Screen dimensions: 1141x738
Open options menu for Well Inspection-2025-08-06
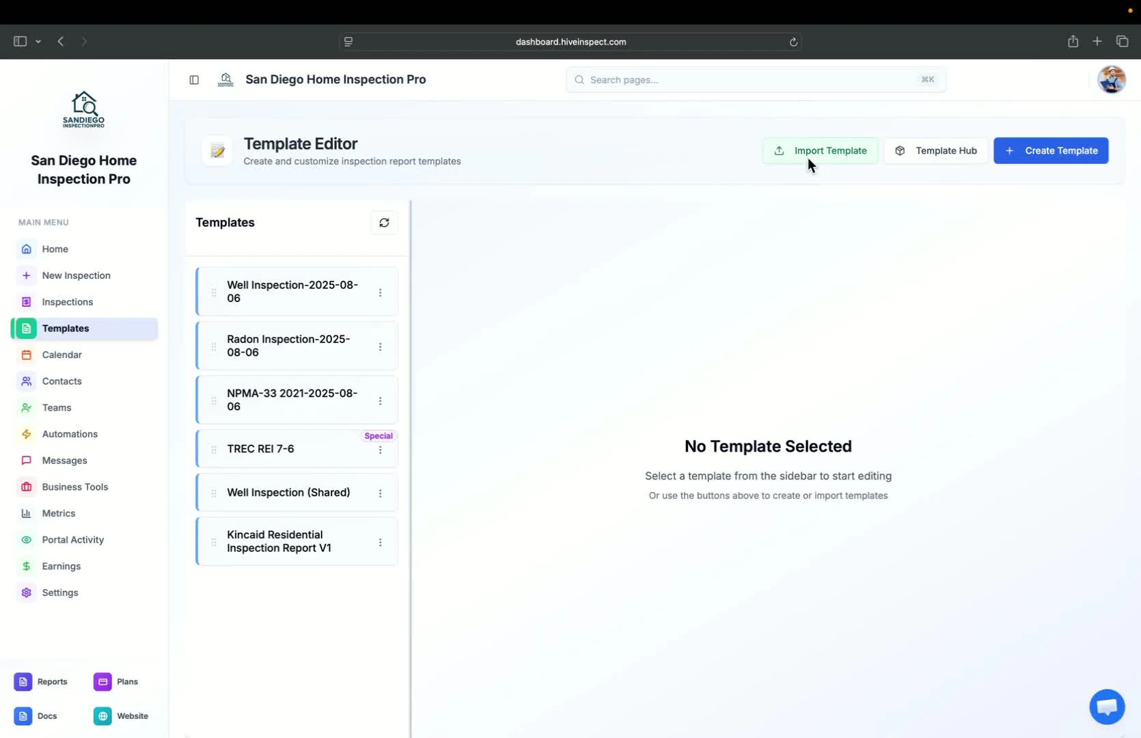pos(381,292)
